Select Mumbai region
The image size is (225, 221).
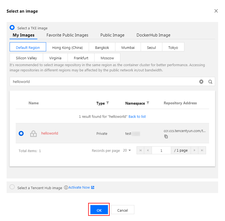click(128, 47)
